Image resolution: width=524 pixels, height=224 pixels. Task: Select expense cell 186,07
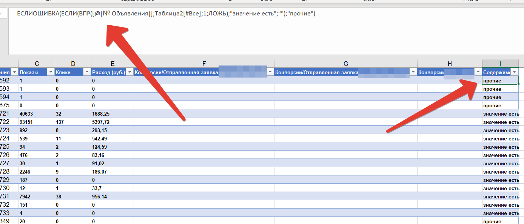(x=113, y=172)
